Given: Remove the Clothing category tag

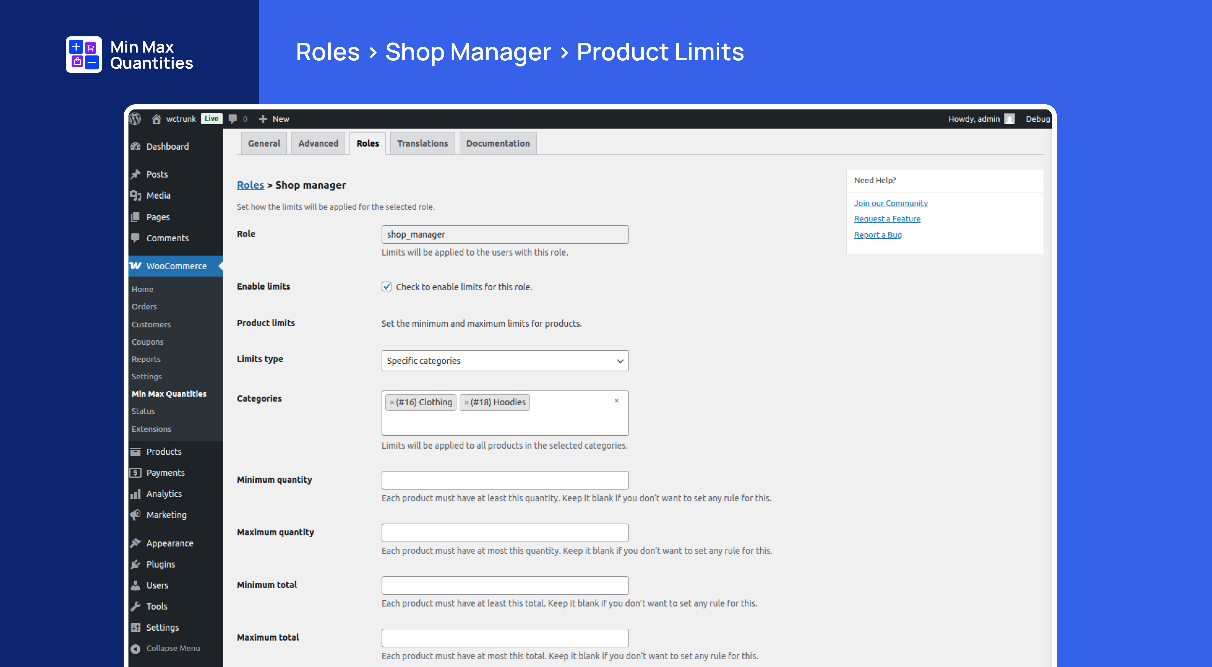Looking at the screenshot, I should 392,402.
